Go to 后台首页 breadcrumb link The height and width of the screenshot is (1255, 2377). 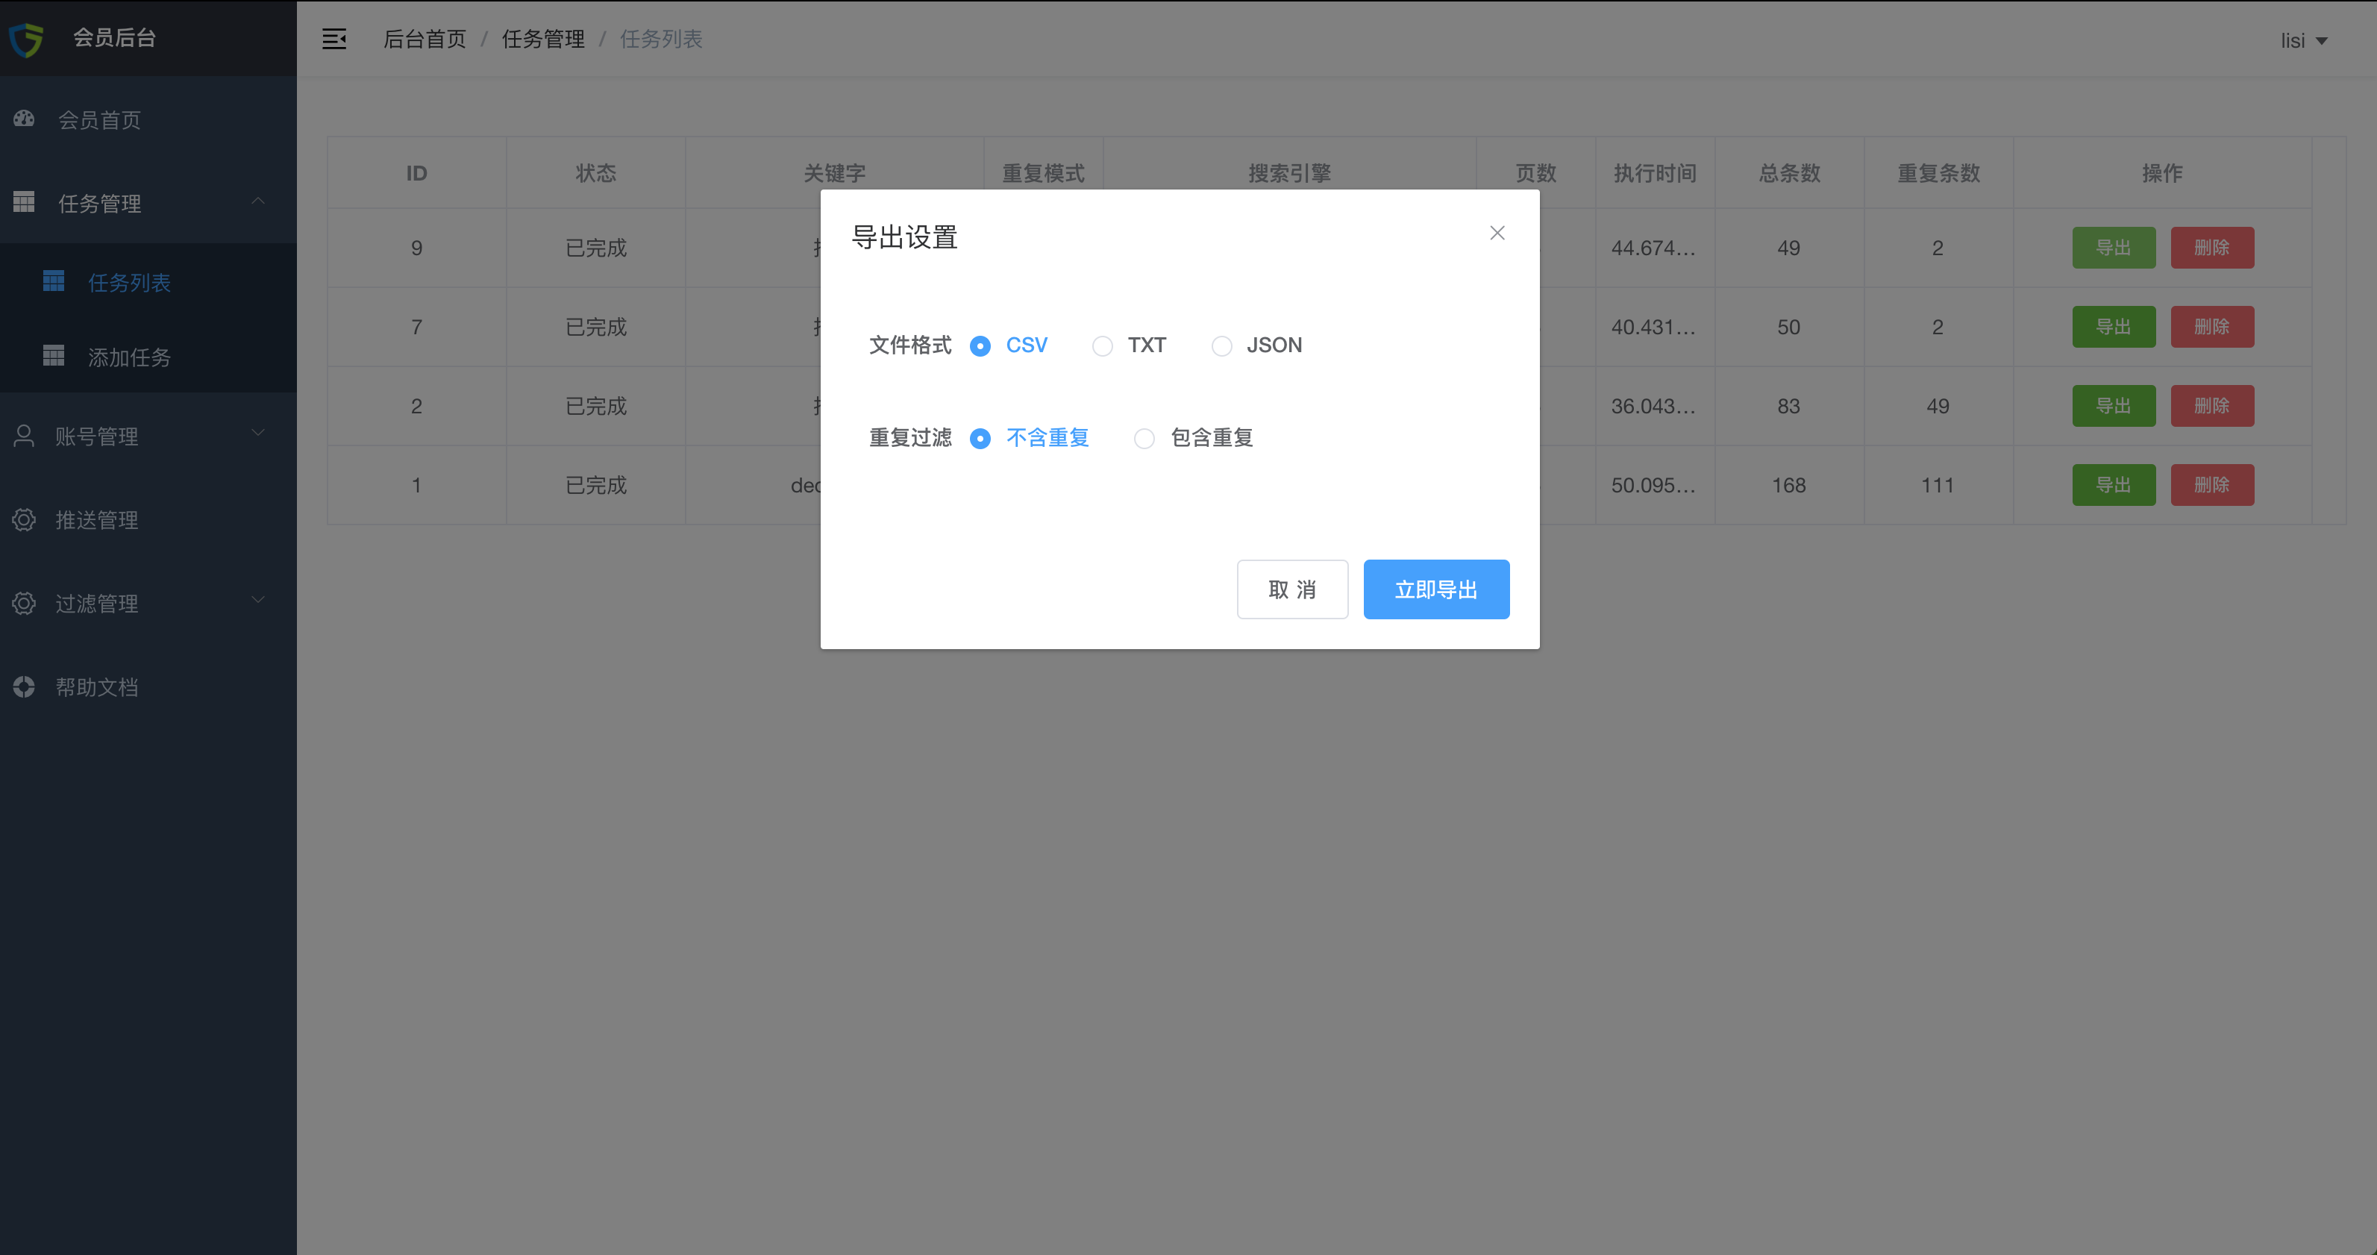425,39
